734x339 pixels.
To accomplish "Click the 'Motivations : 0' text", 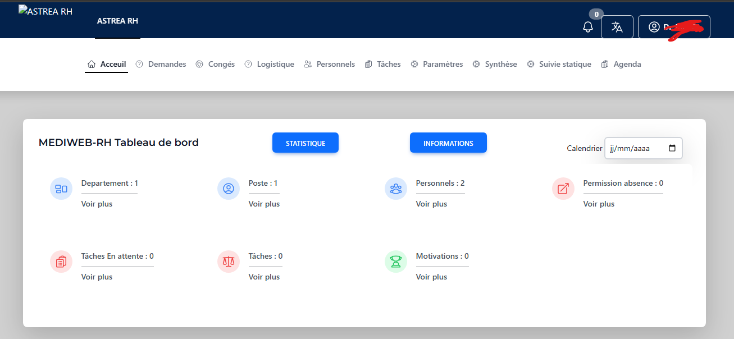I will pos(443,256).
